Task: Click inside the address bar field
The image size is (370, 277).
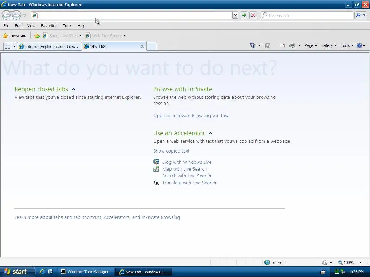Action: [x=132, y=15]
